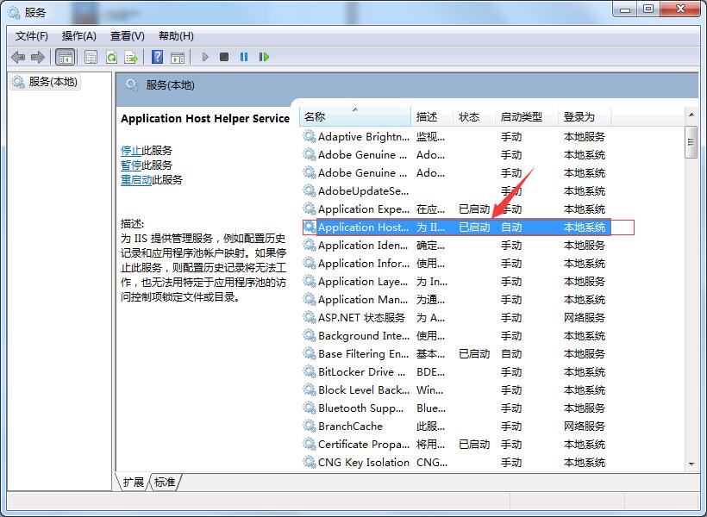Navigate forward using the forward arrow

[37, 57]
